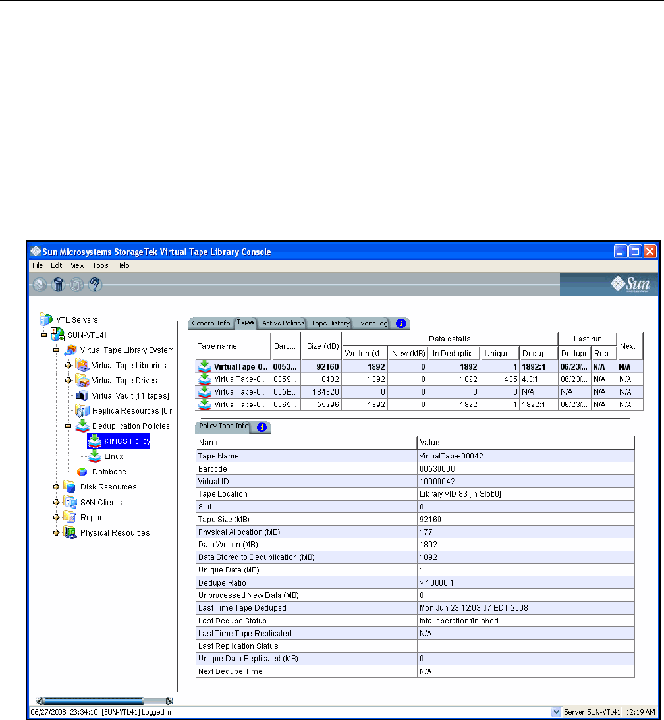The height and width of the screenshot is (720, 664).
Task: Collapse the Virtual Tape Library System node
Action: click(56, 350)
